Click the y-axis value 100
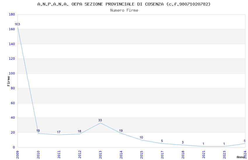Image resolution: width=248 pixels, height=160 pixels. coord(12,74)
